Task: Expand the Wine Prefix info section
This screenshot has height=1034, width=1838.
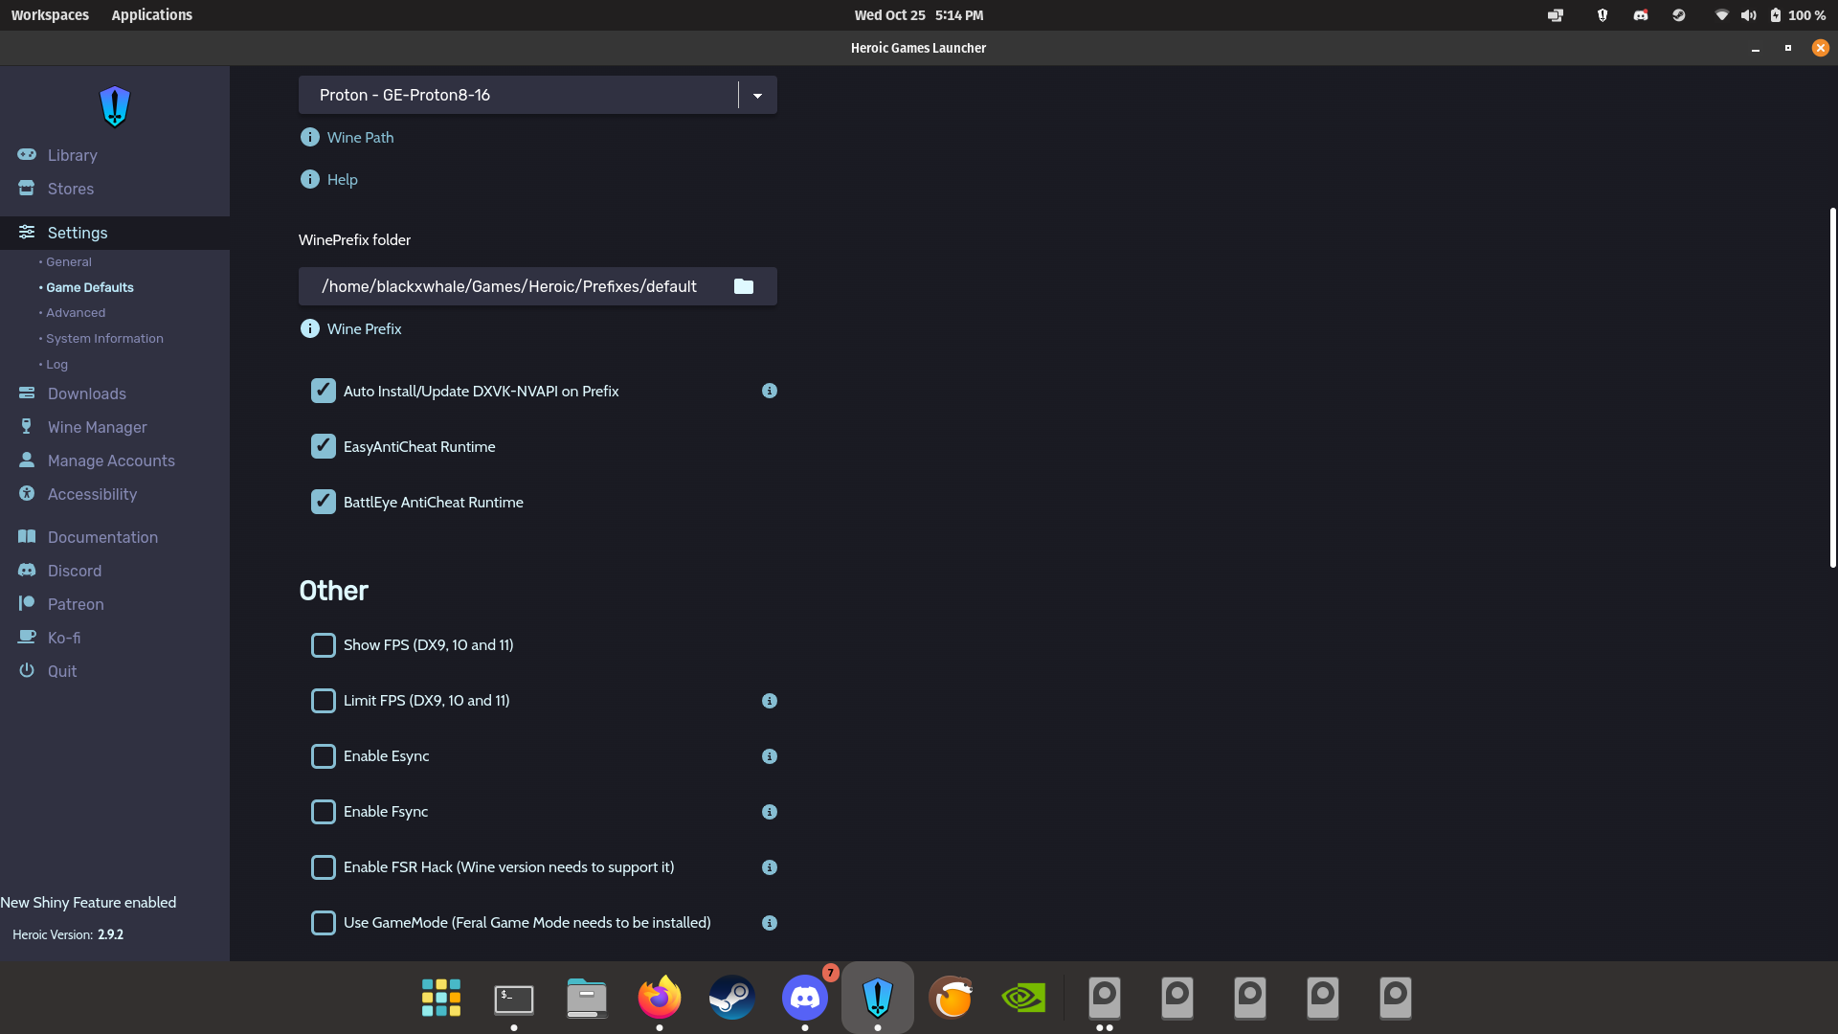Action: [364, 328]
